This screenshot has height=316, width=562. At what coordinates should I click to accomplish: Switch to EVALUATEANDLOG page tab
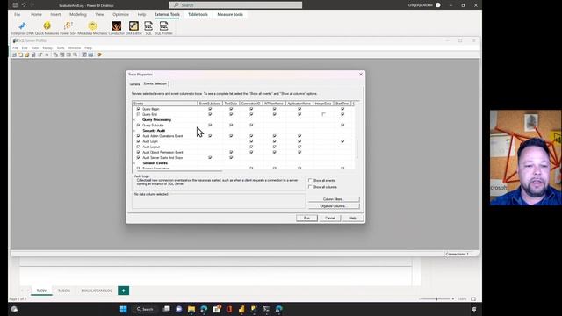click(x=97, y=291)
